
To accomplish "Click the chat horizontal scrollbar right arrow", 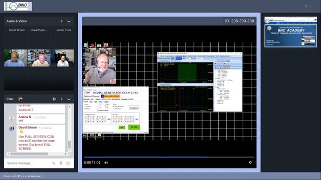I will tap(66, 153).
